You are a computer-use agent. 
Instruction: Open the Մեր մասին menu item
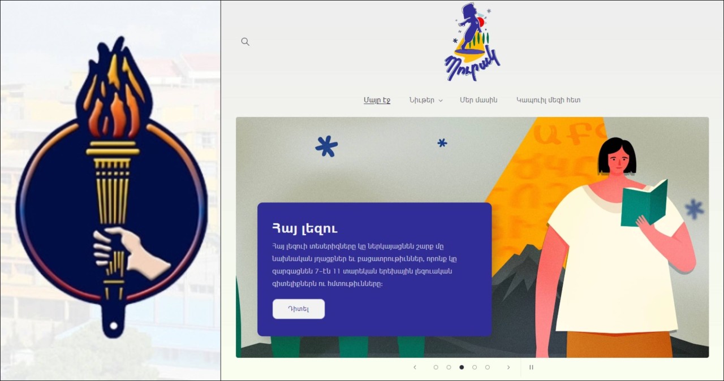click(x=479, y=100)
